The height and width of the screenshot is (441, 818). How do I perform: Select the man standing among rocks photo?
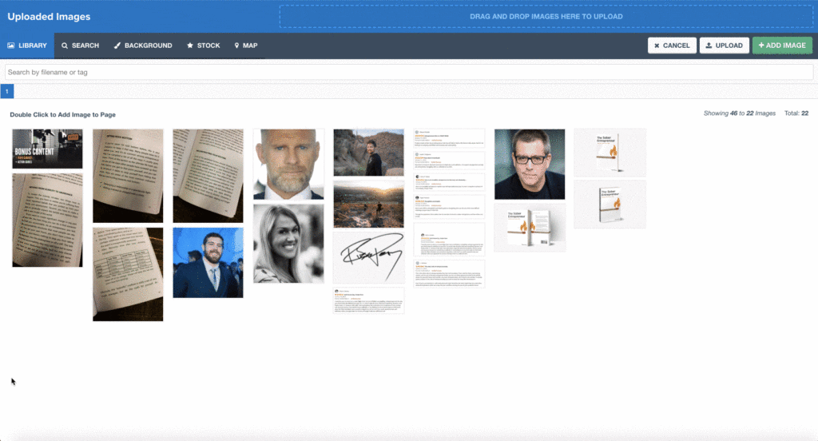[368, 153]
